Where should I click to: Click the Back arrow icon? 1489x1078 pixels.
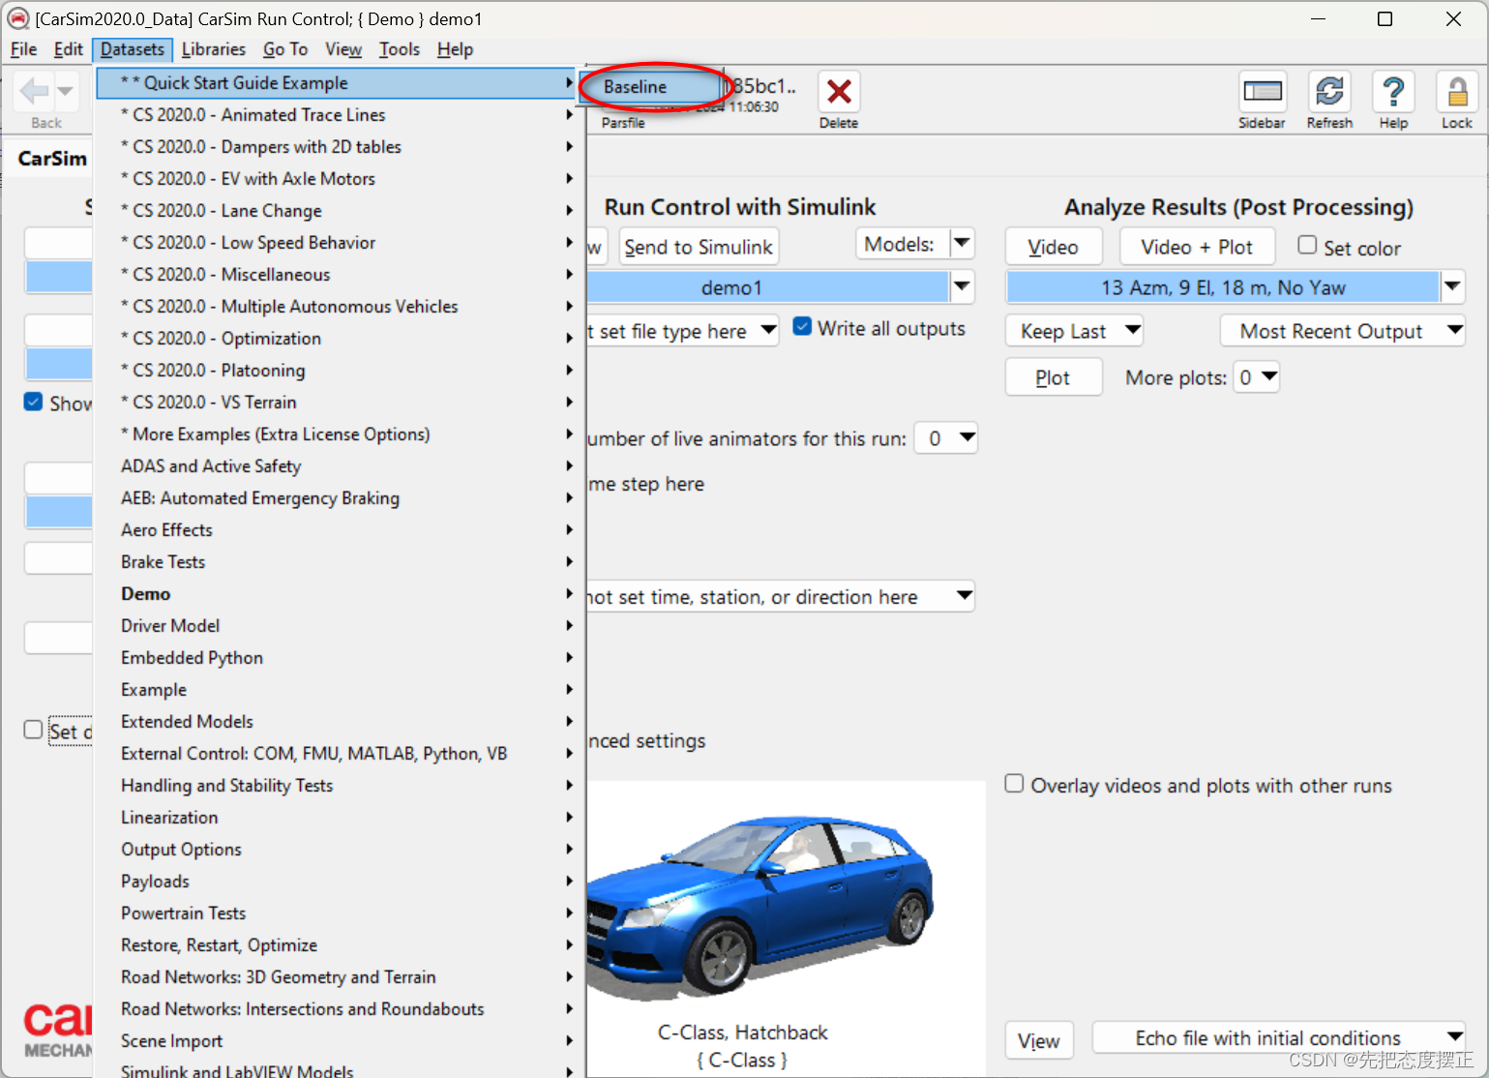[35, 92]
